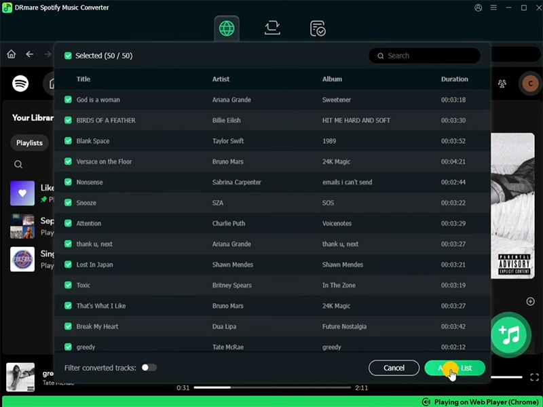Click the green add music floating button

pos(508,334)
